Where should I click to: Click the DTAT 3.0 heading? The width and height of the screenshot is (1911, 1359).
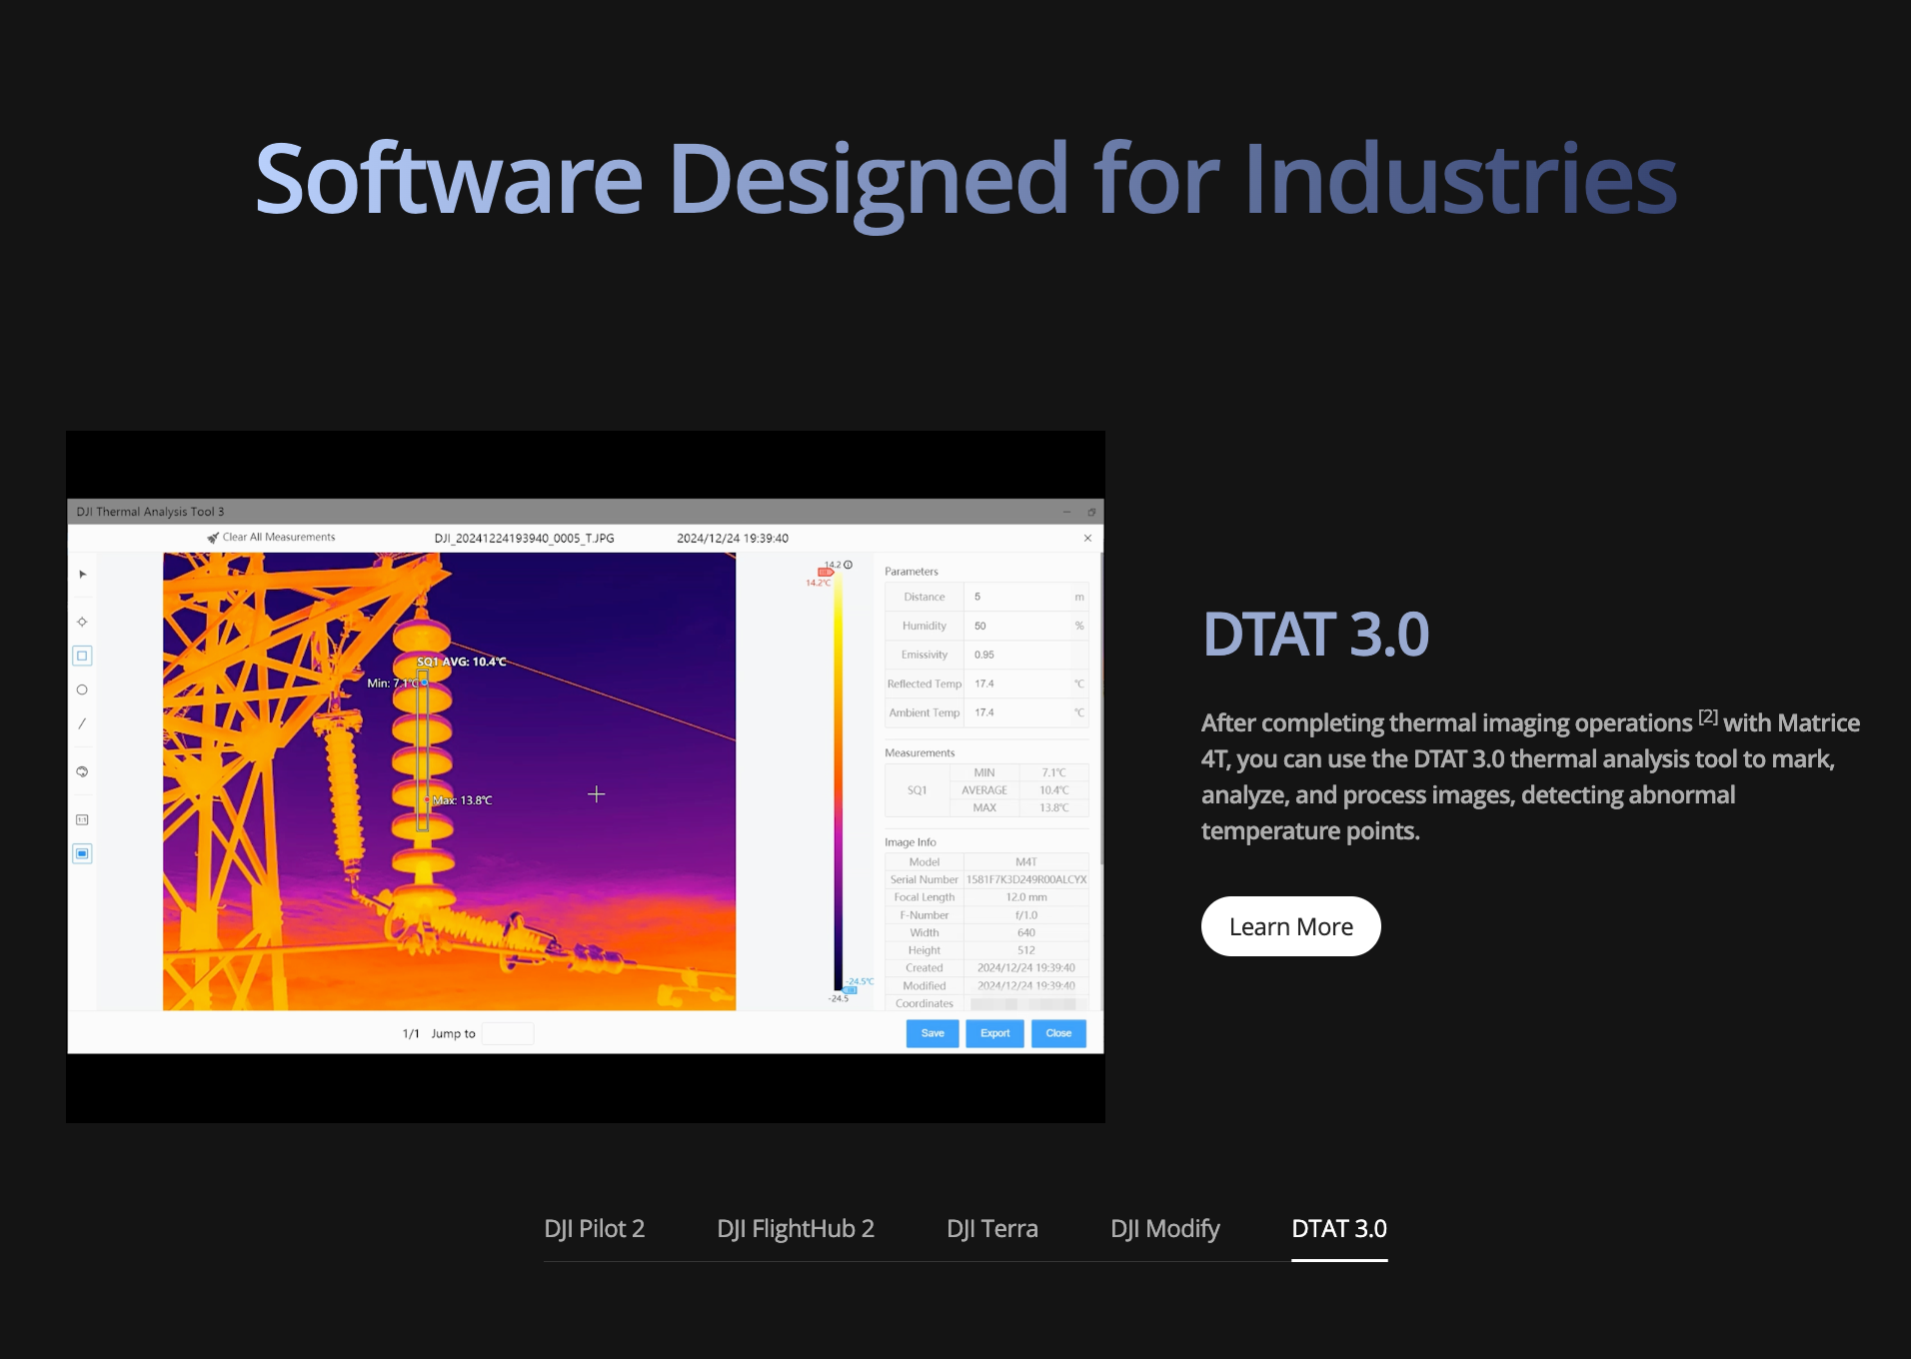[x=1316, y=634]
